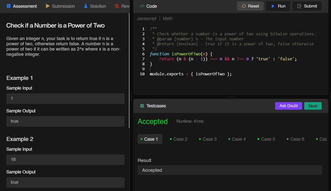Click the Runtime: 41ms label

click(190, 121)
